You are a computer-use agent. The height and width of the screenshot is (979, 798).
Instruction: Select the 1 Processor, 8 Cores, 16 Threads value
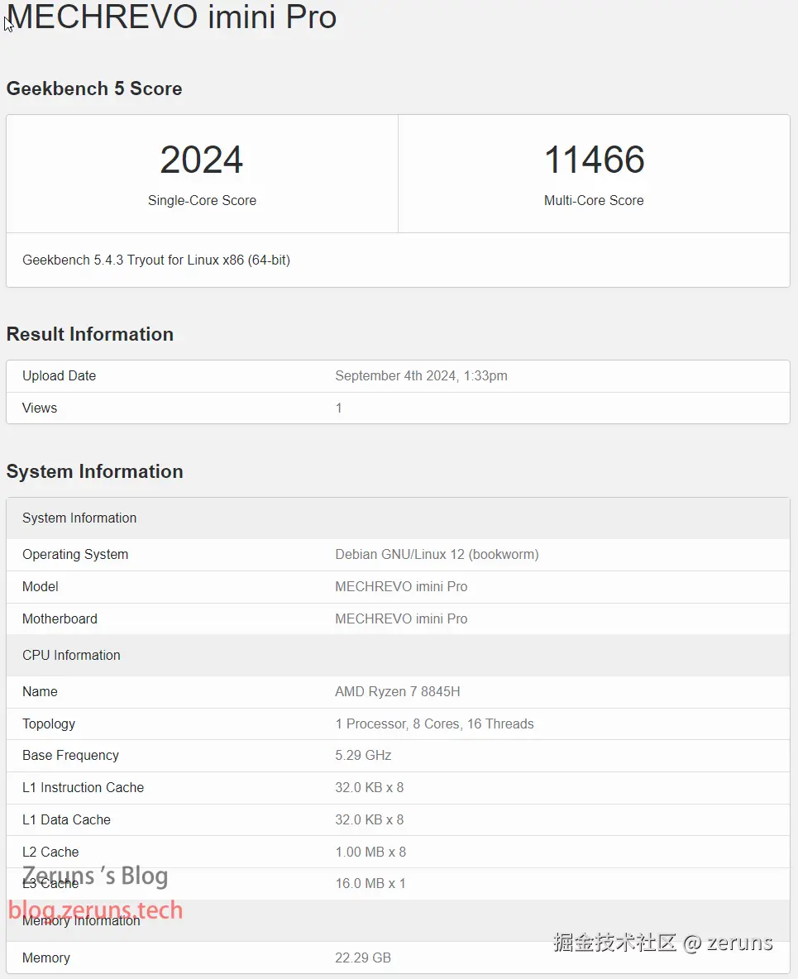[435, 724]
